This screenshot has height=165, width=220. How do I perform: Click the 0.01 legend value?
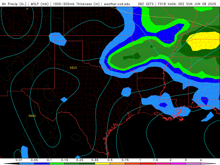coord(19,160)
